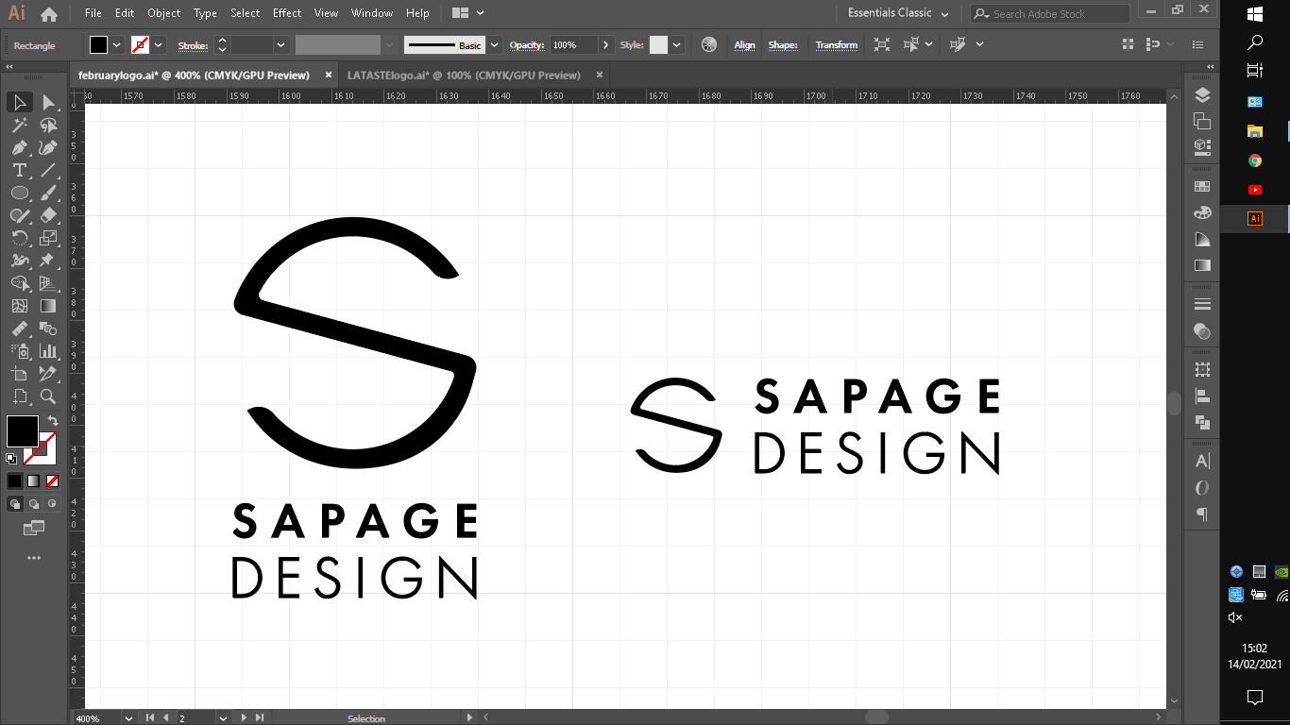
Task: Open the Recolor Artwork wheel
Action: pos(709,44)
